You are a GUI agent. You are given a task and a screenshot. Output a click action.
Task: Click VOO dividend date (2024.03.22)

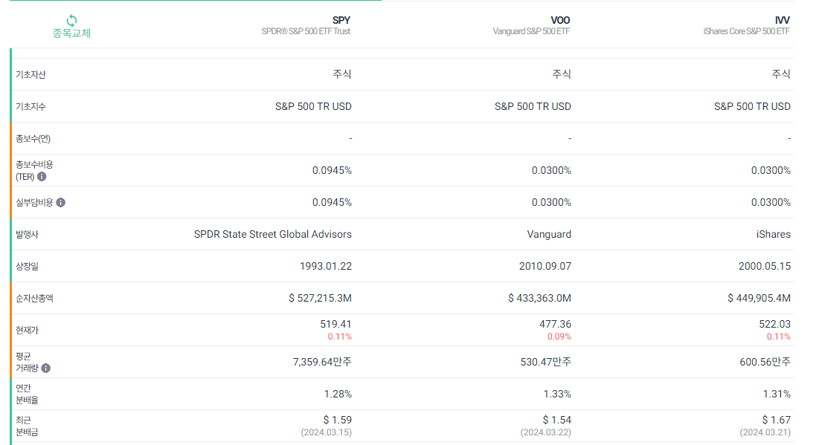click(546, 432)
